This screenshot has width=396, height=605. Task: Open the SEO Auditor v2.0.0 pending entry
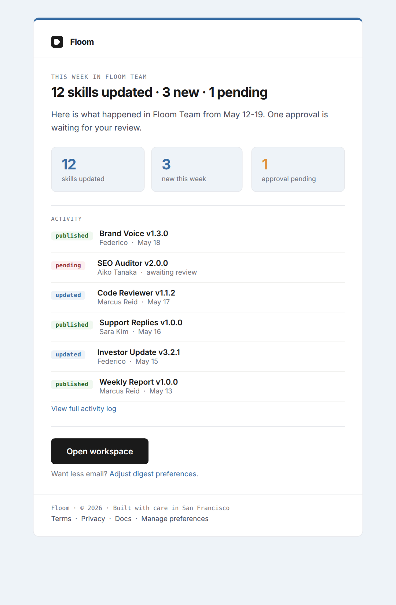pyautogui.click(x=198, y=268)
